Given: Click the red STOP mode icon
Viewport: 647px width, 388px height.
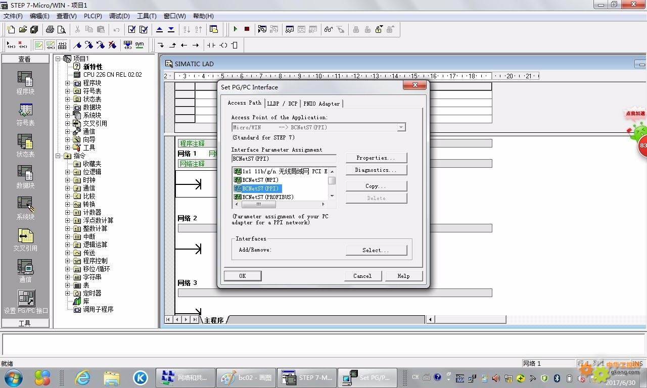Looking at the screenshot, I should pyautogui.click(x=247, y=29).
